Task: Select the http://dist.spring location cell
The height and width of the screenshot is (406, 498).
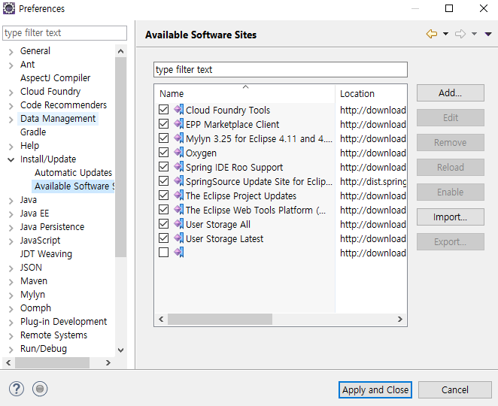Action: (x=373, y=182)
